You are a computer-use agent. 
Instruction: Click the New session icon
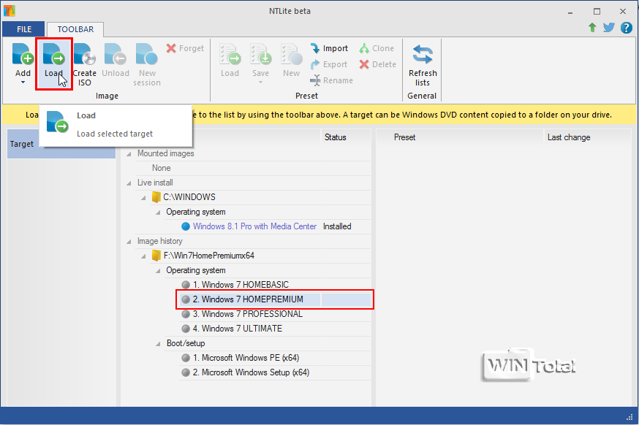point(147,54)
